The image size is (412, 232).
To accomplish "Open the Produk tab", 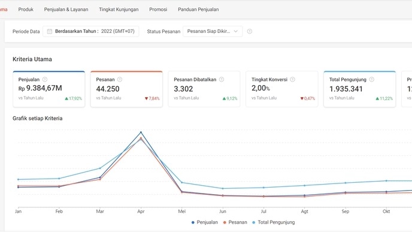I will 26,10.
